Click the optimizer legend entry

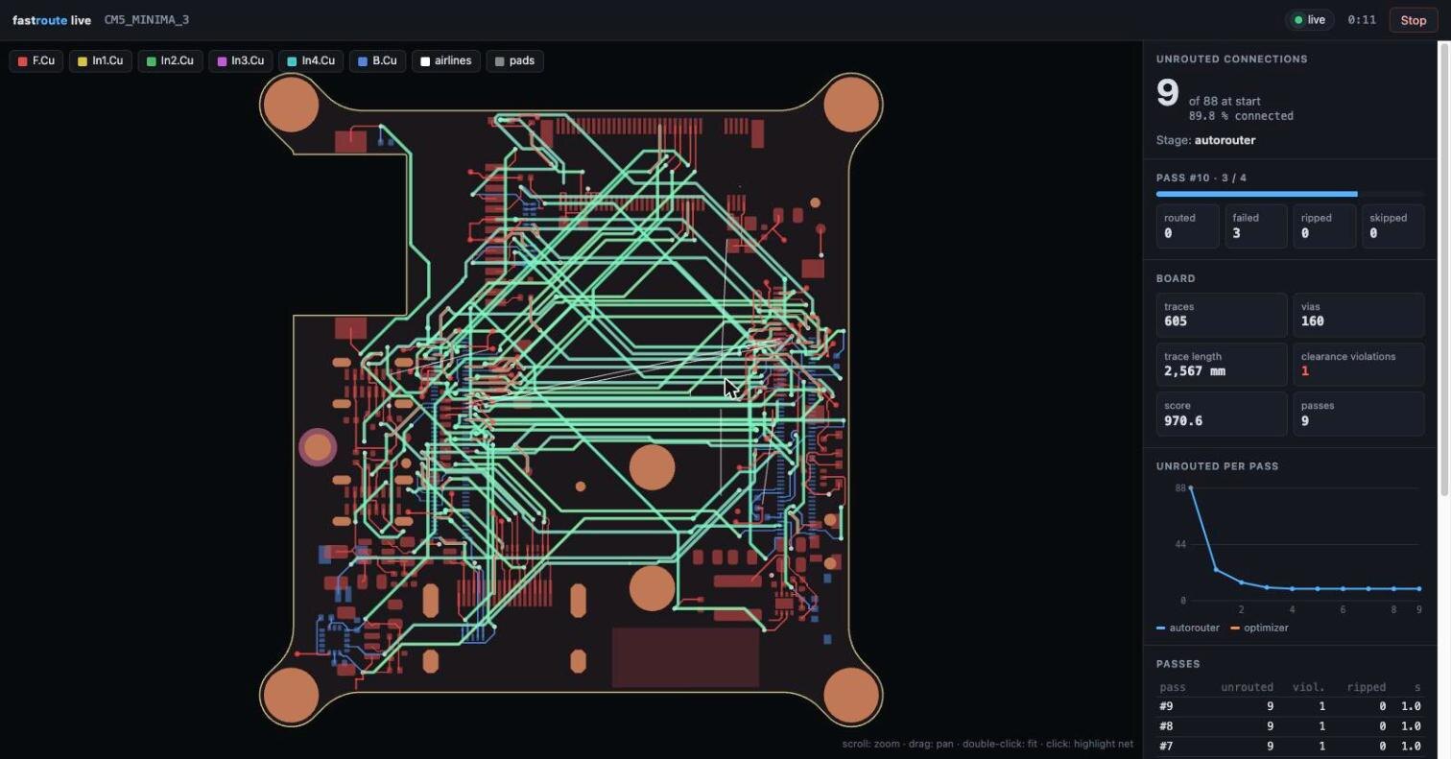click(x=1259, y=628)
